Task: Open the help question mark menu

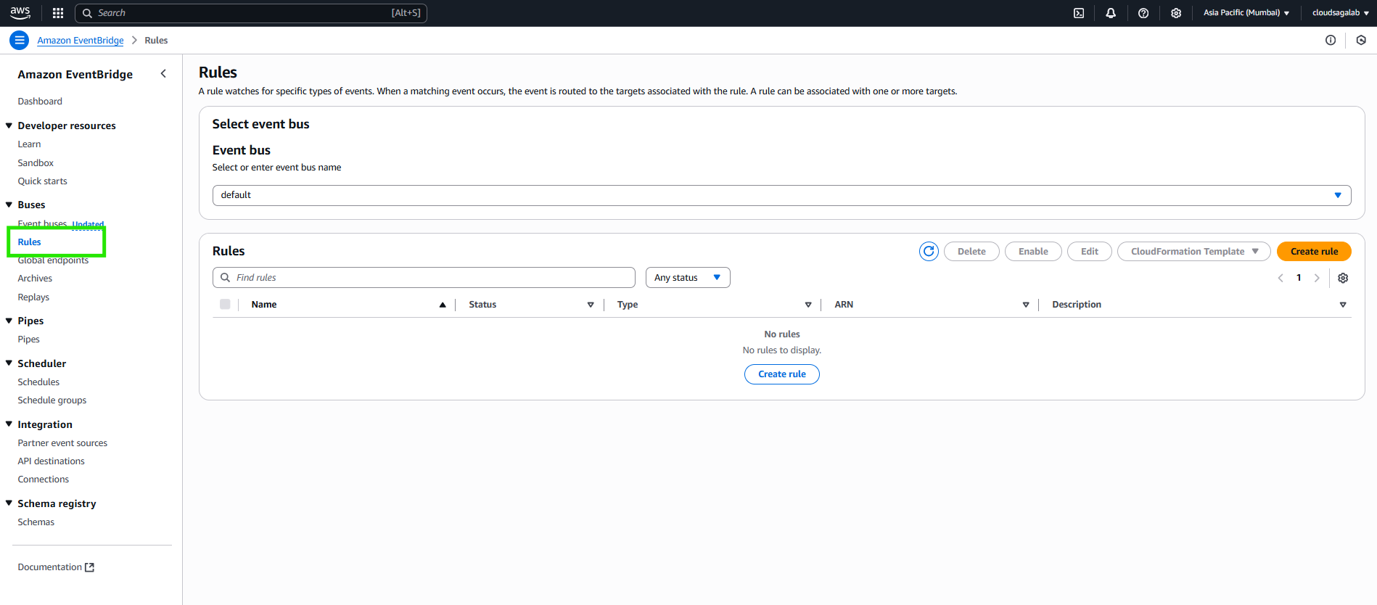Action: point(1143,13)
